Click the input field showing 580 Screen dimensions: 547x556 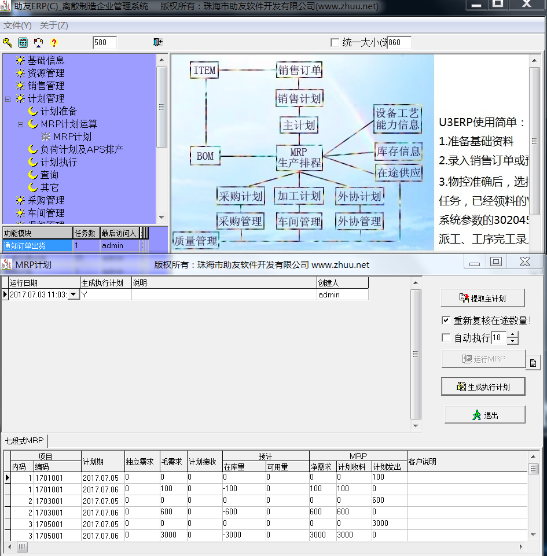tap(104, 42)
